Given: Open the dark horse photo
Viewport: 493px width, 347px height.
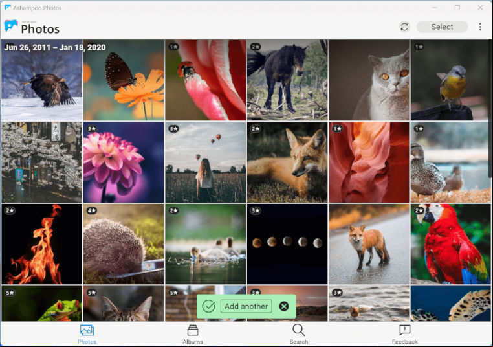Looking at the screenshot, I should click(287, 80).
